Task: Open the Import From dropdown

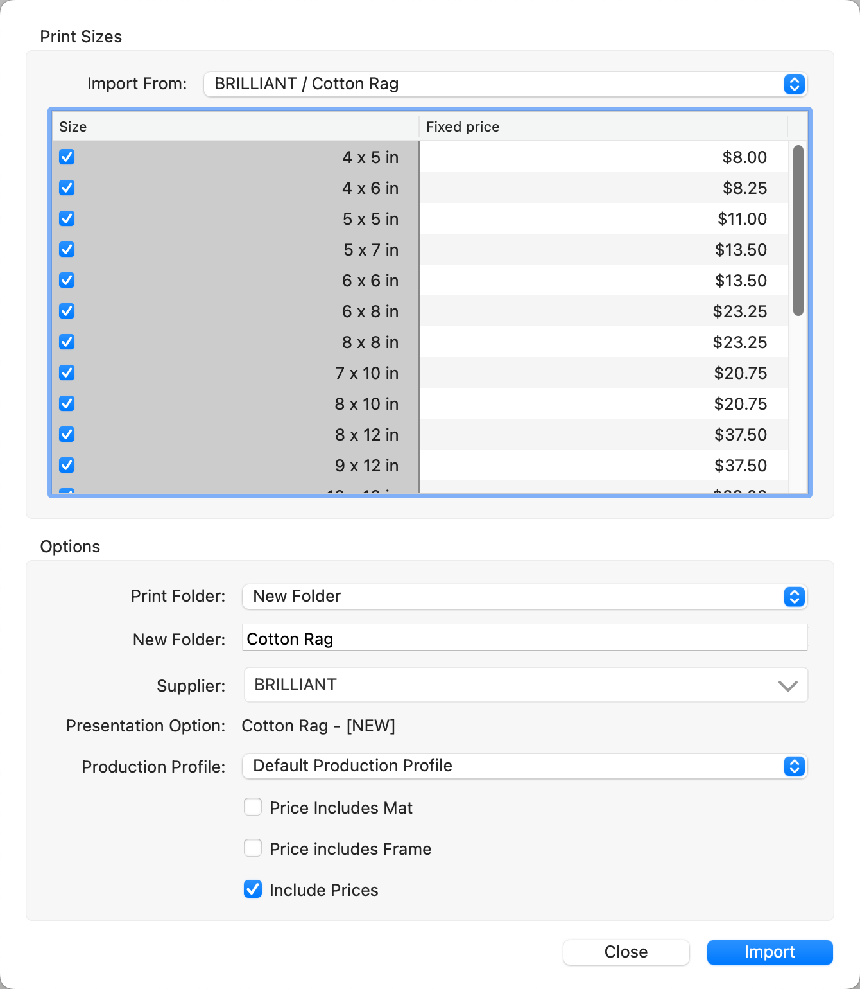Action: click(504, 84)
